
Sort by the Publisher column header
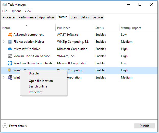tap(75, 27)
